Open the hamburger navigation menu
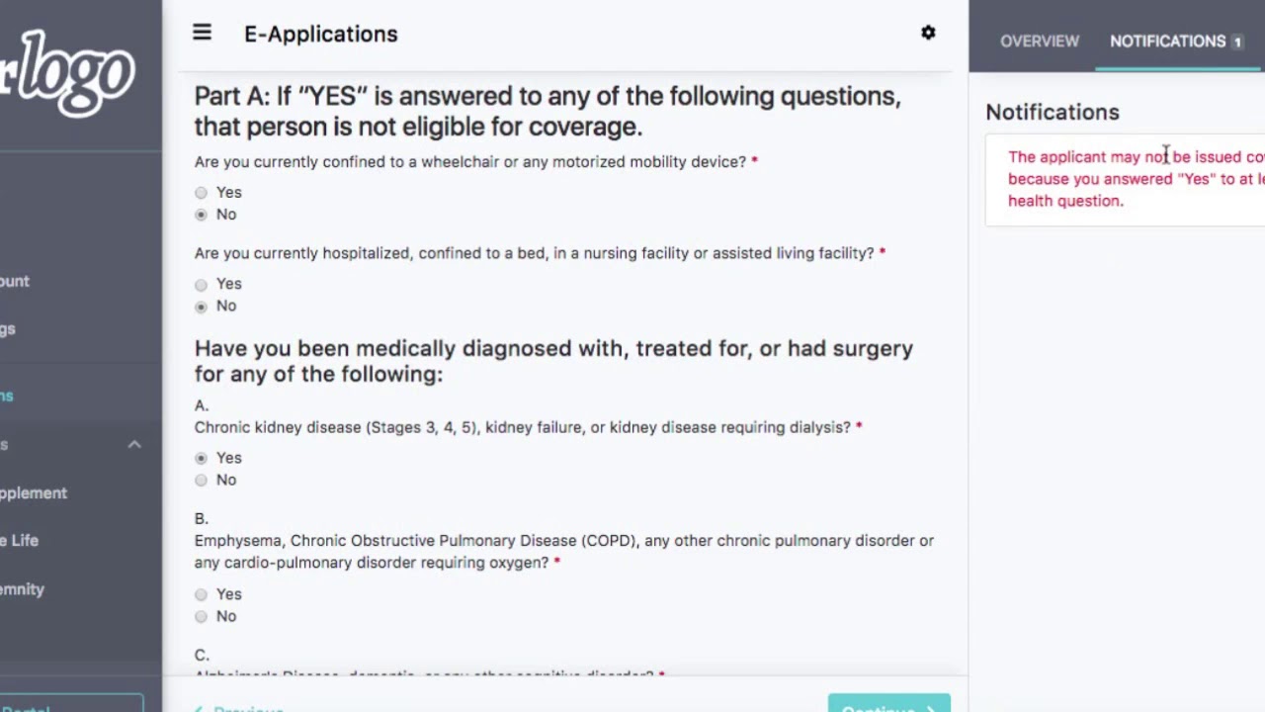 202,34
